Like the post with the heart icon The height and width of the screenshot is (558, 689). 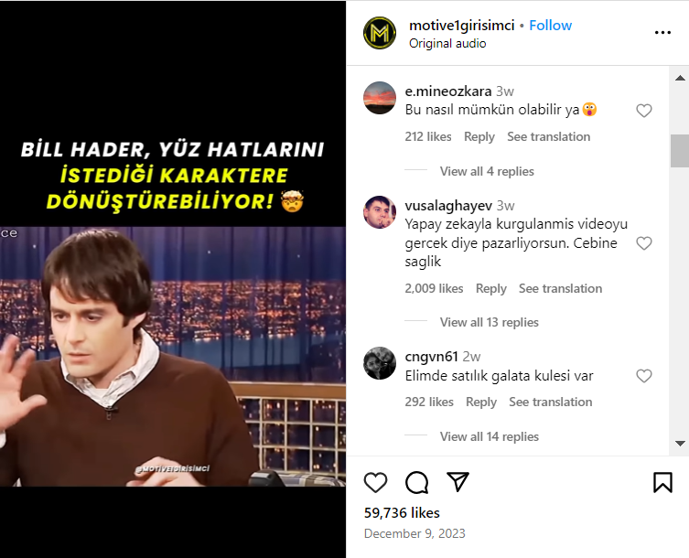[376, 482]
